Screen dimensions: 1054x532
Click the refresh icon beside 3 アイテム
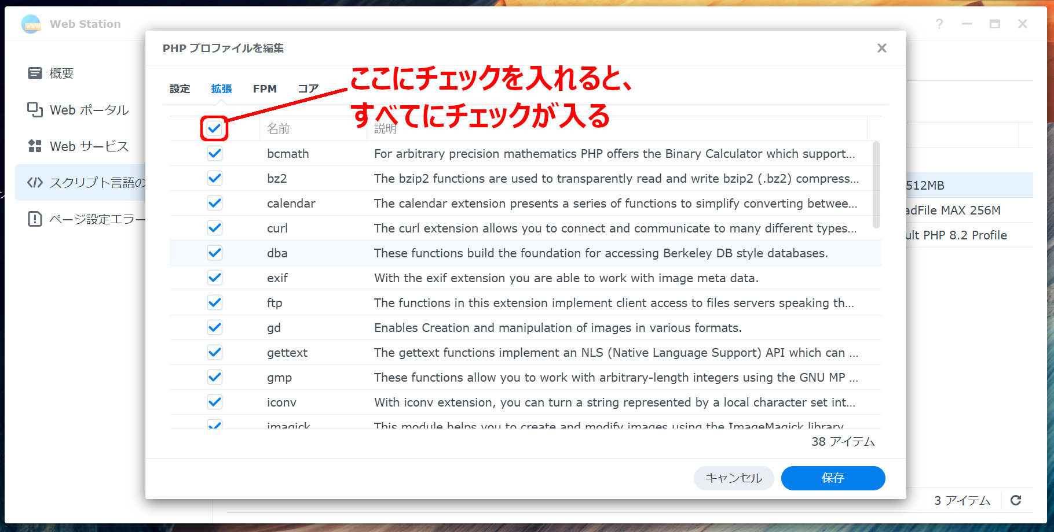click(x=1016, y=500)
